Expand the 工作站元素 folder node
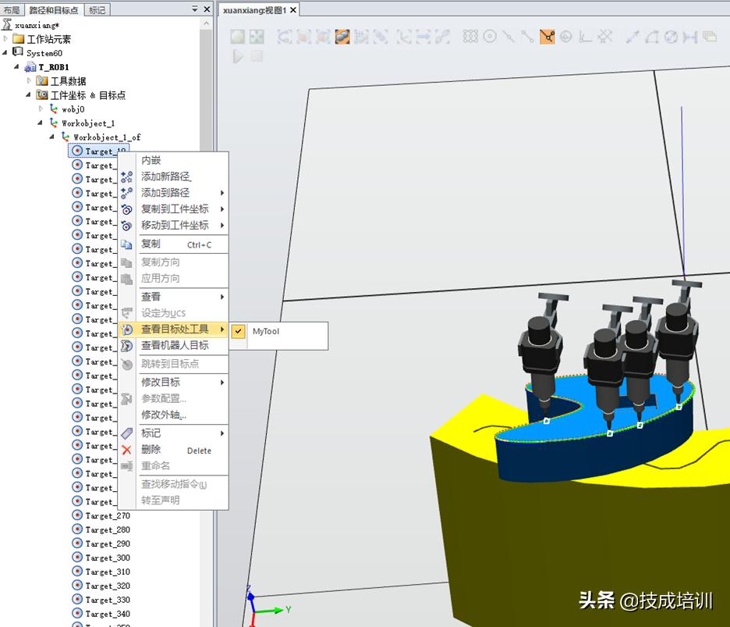Screen dimensions: 730x627 tap(7, 39)
